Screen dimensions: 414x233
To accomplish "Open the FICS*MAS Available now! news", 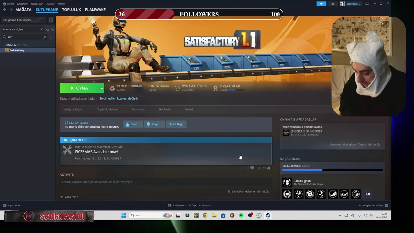I will 96,152.
